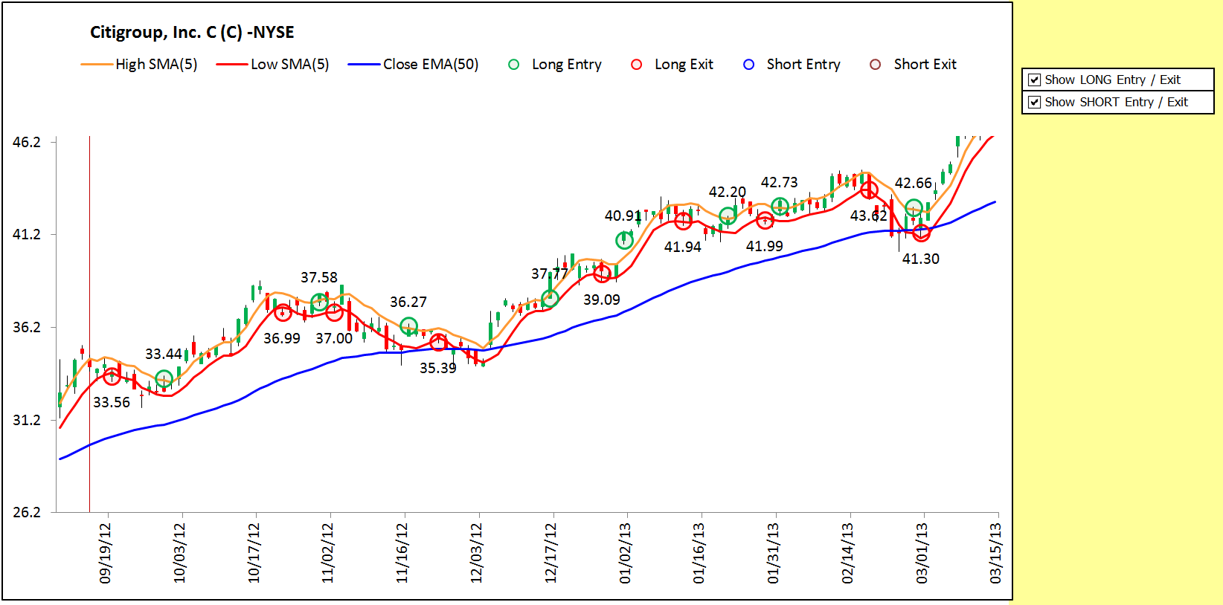
Task: Click the red Low SMA(5) legend line swatch
Action: pyautogui.click(x=232, y=65)
